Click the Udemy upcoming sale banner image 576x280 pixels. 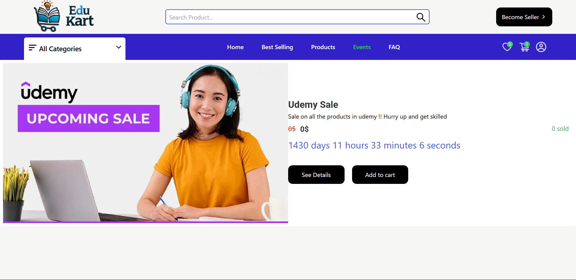pos(146,143)
